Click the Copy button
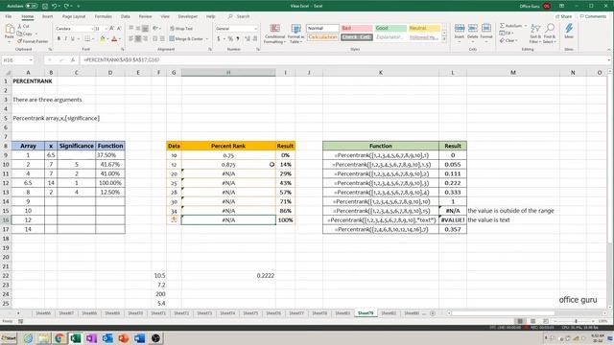 [x=26, y=34]
